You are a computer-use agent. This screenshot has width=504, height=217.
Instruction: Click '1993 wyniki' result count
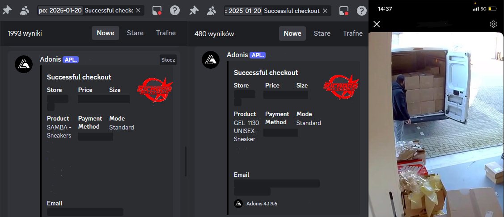25,33
